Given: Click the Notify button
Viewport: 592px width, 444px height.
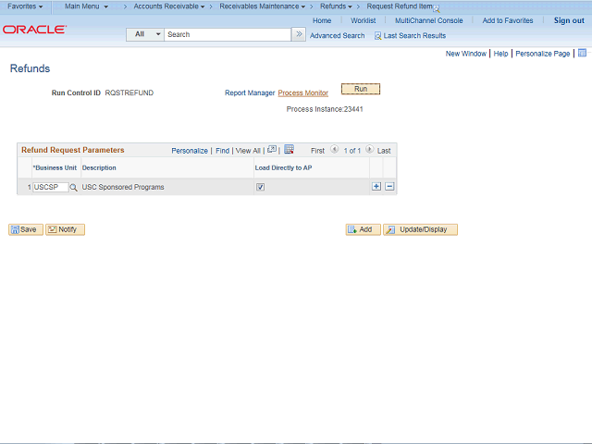Looking at the screenshot, I should point(65,229).
